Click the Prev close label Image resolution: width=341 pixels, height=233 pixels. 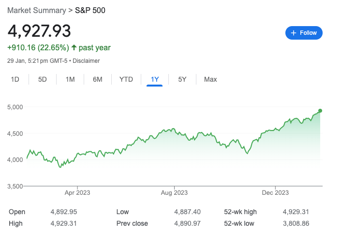pos(132,223)
